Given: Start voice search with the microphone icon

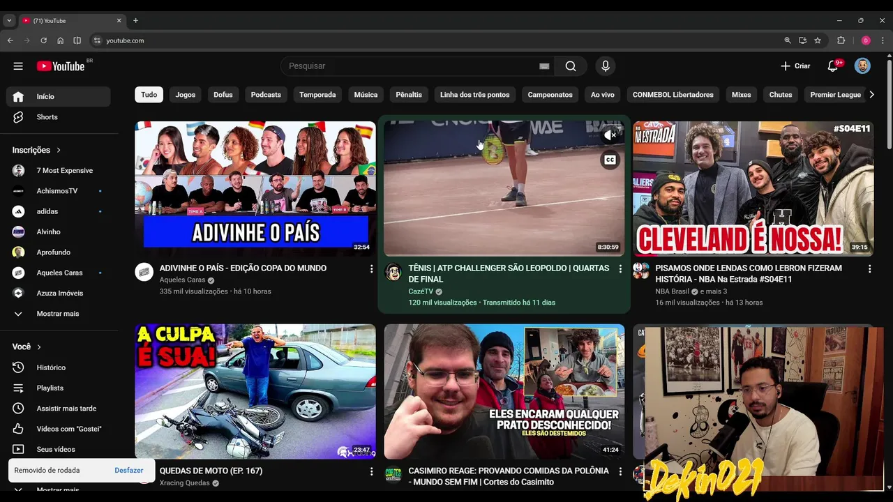Looking at the screenshot, I should (x=606, y=66).
